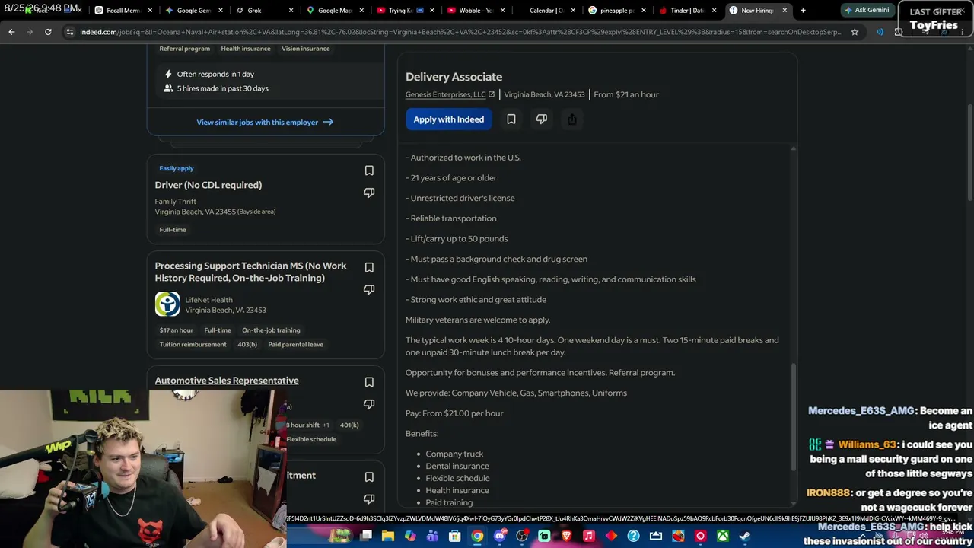This screenshot has width=974, height=548.
Task: View site information for indeed.com
Action: [70, 32]
